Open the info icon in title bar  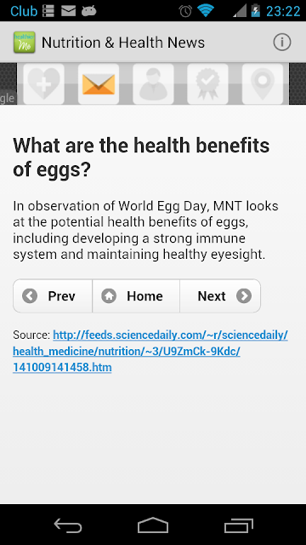(281, 43)
